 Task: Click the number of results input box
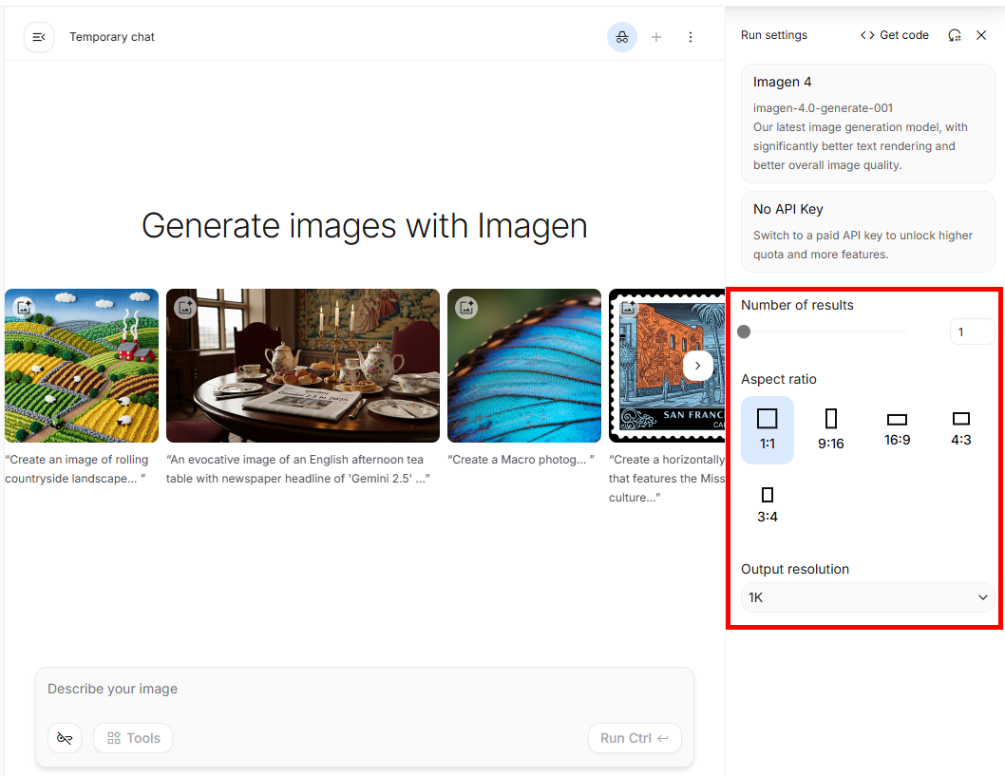(x=971, y=331)
